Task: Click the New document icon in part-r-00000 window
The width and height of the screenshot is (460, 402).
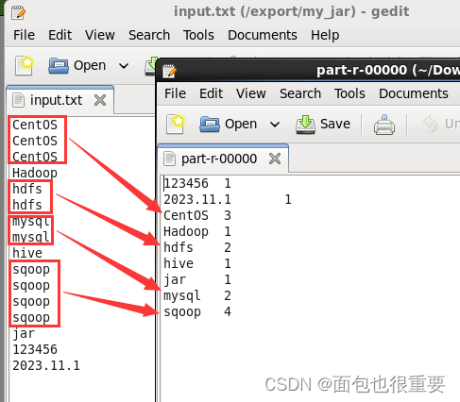Action: coord(176,125)
